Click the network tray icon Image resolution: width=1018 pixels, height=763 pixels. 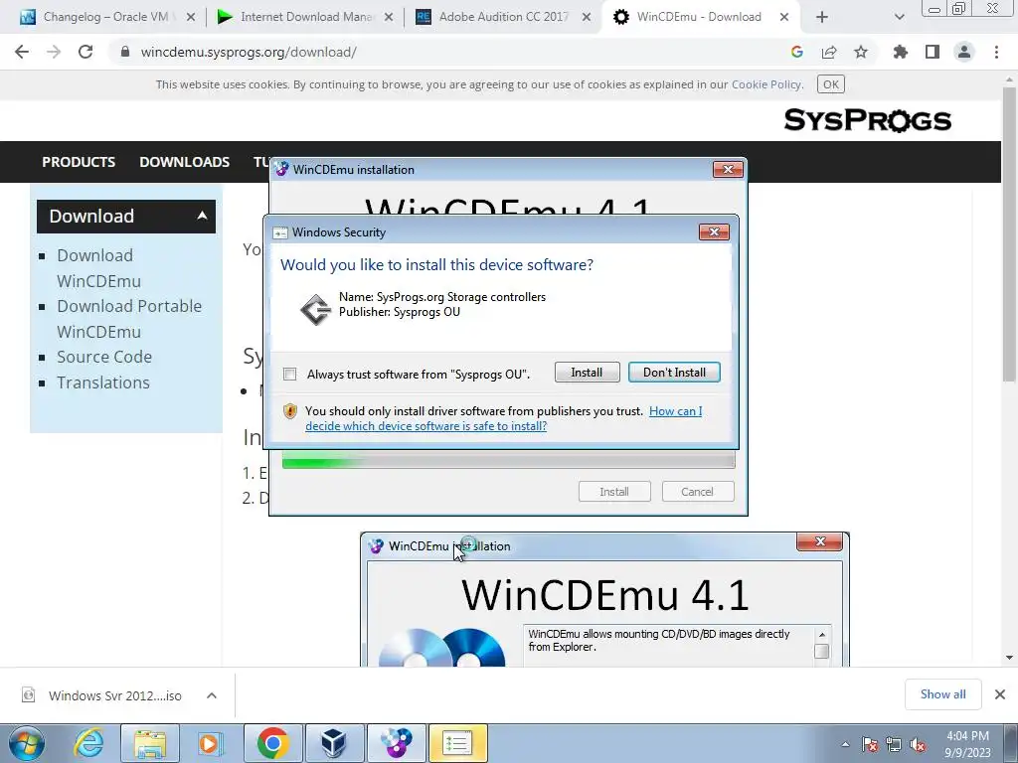tap(894, 744)
